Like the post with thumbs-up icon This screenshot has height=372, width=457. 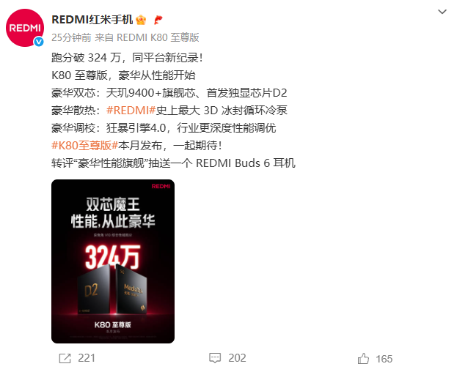(x=363, y=358)
